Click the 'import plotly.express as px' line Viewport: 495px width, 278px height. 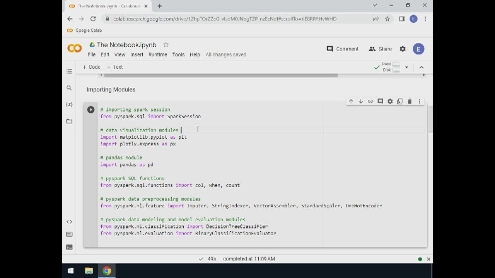[x=138, y=144]
